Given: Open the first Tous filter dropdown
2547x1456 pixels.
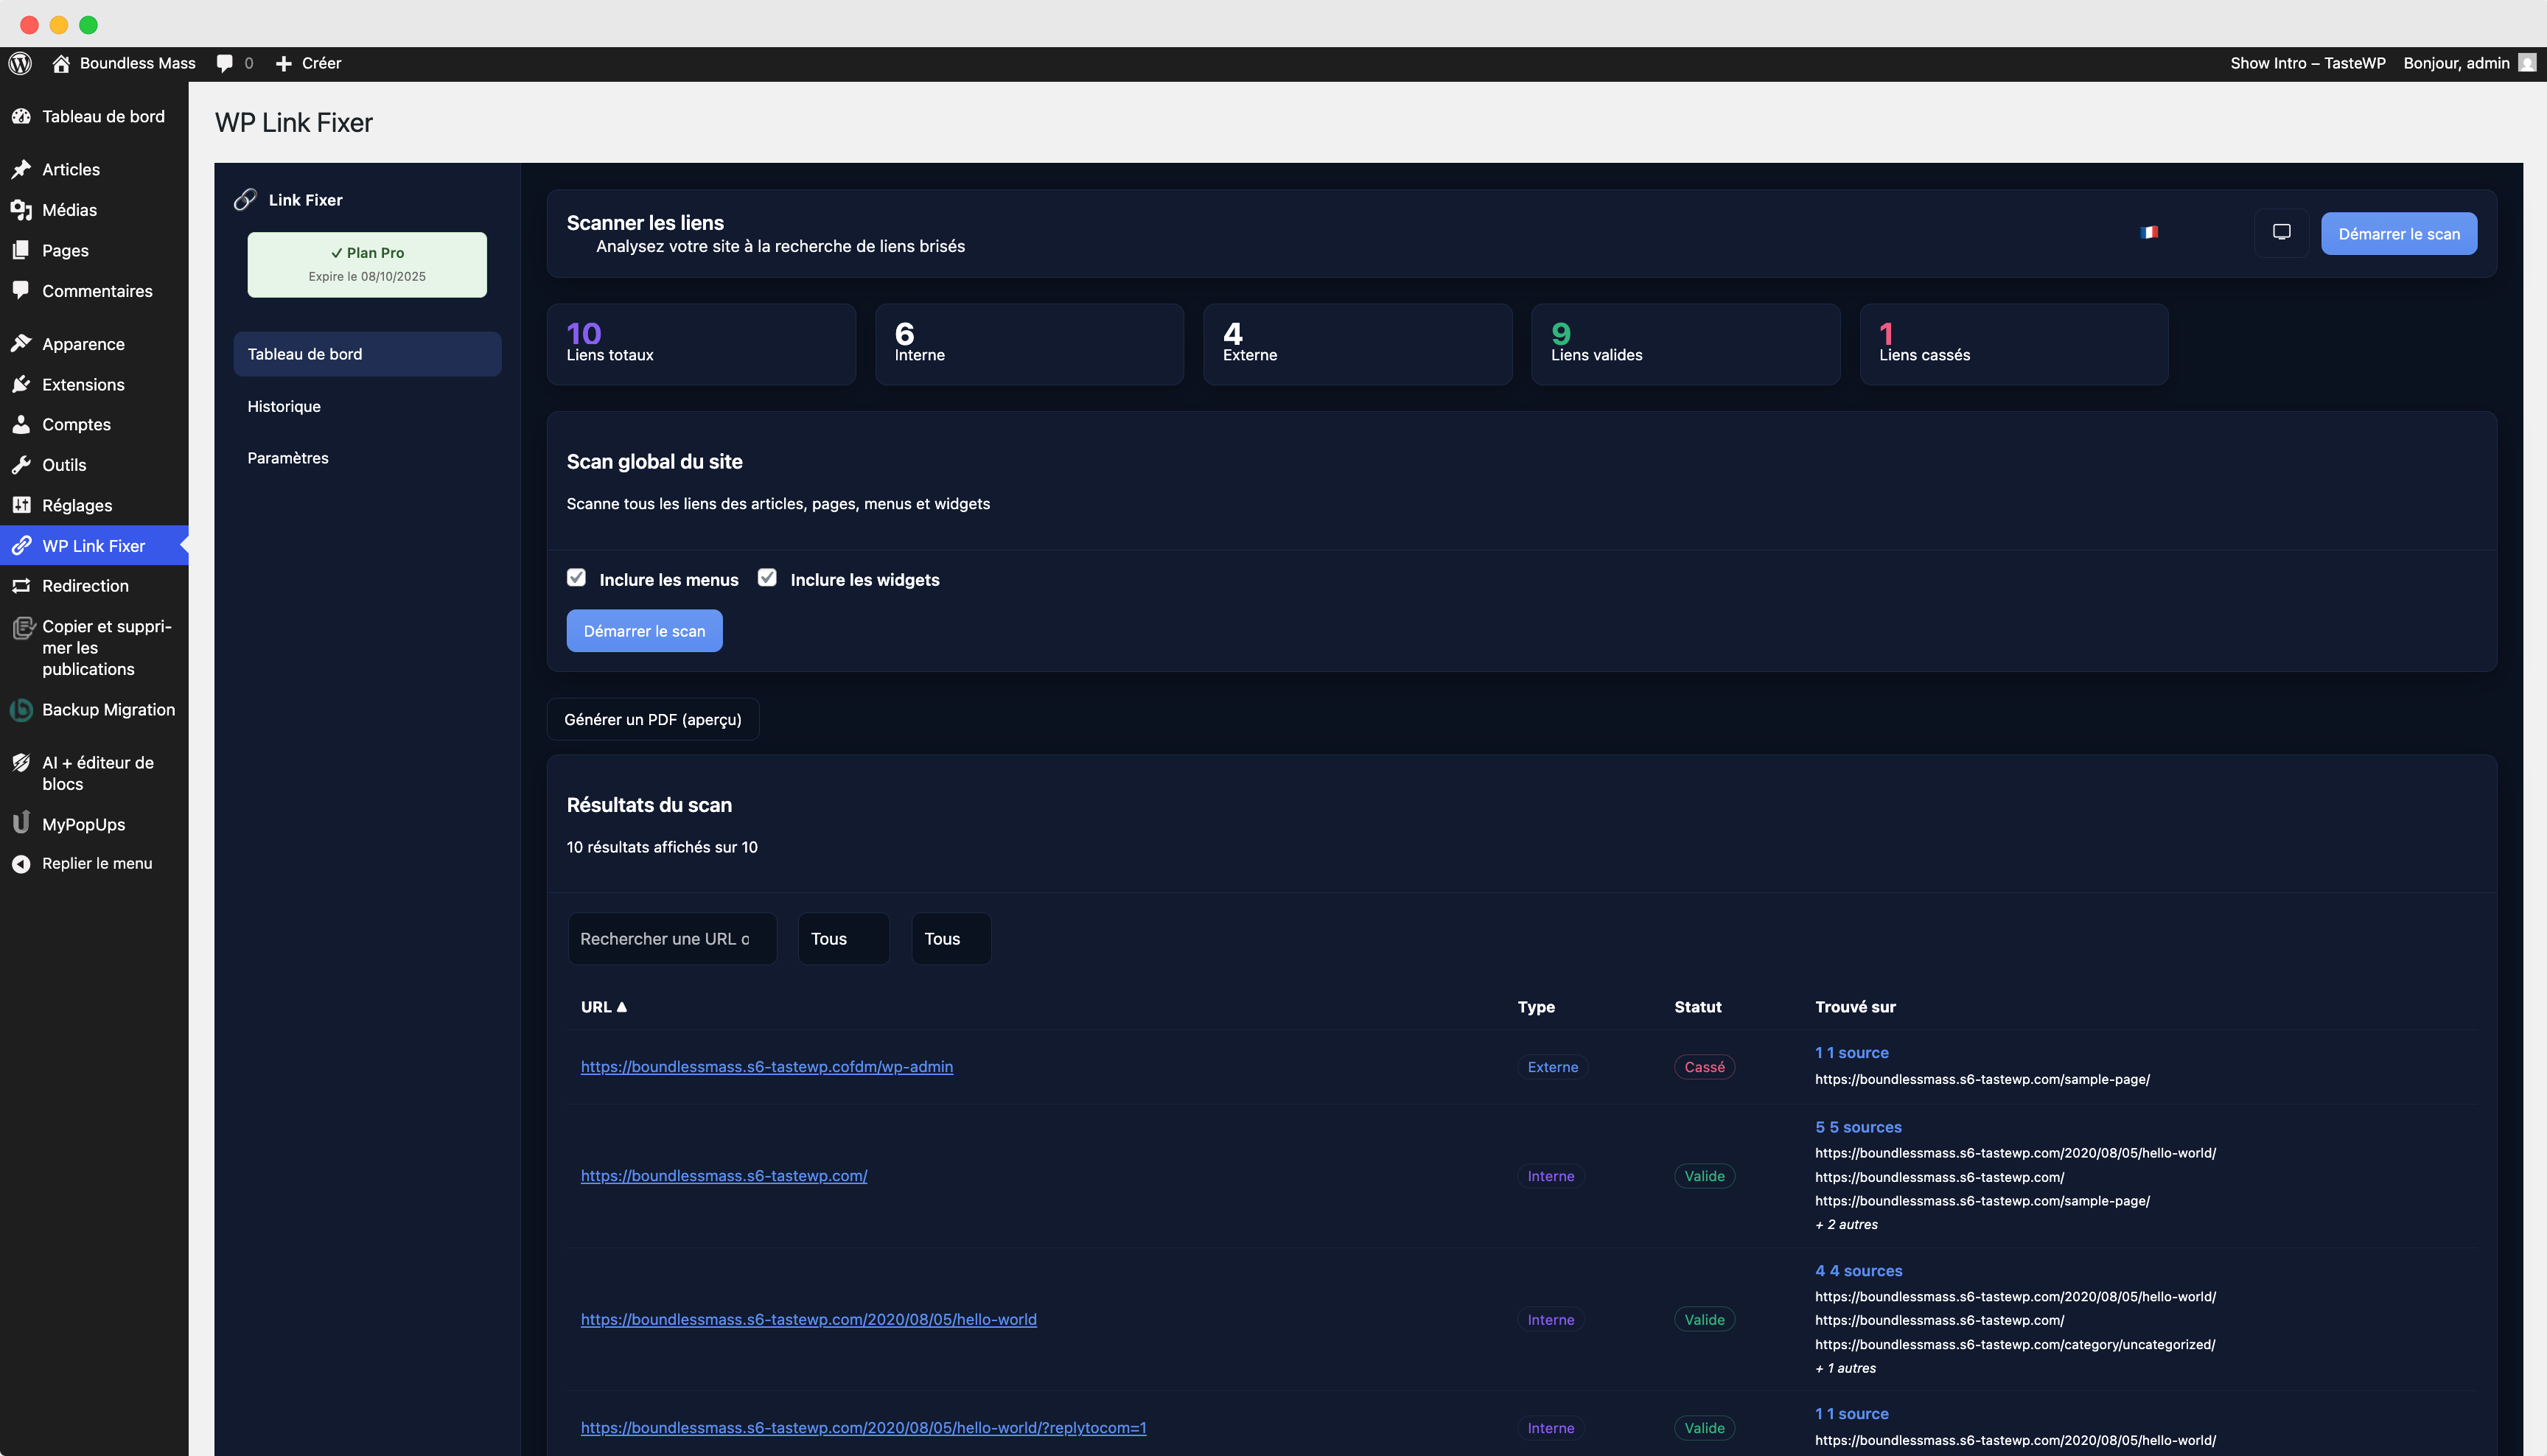Looking at the screenshot, I should 843,939.
